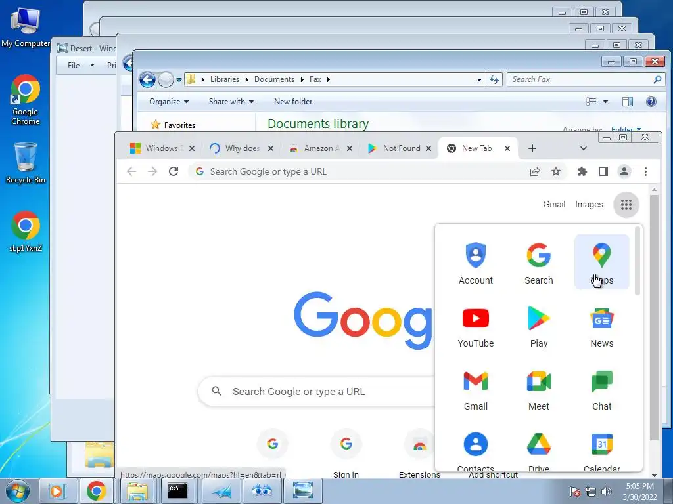This screenshot has width=673, height=504.
Task: Open Google Chat app
Action: pos(602,388)
